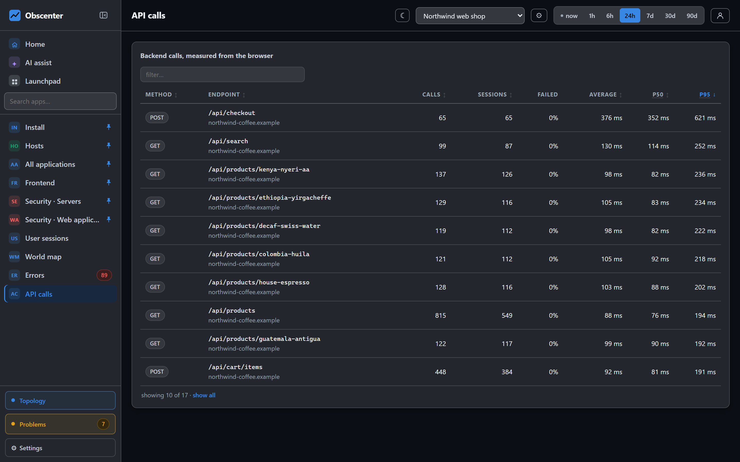
Task: Open Problems button with 7 badge
Action: tap(60, 424)
